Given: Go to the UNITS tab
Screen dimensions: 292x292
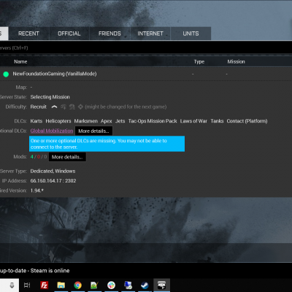Looking at the screenshot, I should (x=191, y=34).
